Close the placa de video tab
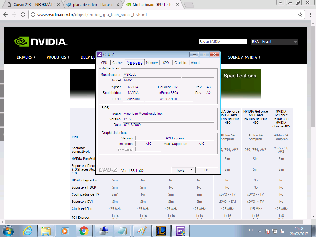Image resolution: width=316 pixels, height=237 pixels. click(118, 5)
